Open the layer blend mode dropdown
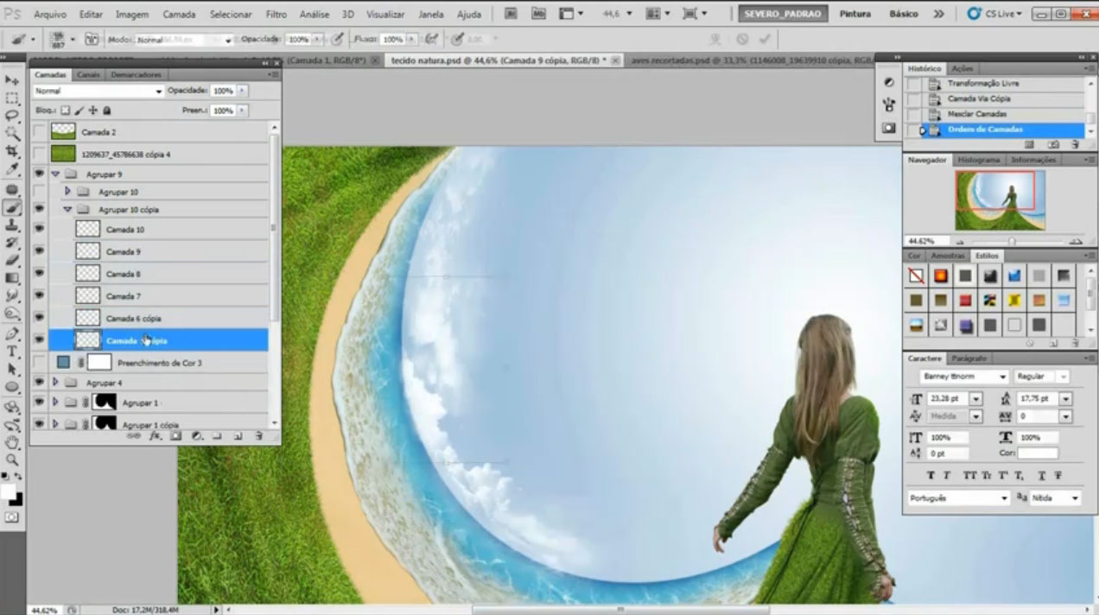Viewport: 1099px width, 615px height. click(98, 91)
